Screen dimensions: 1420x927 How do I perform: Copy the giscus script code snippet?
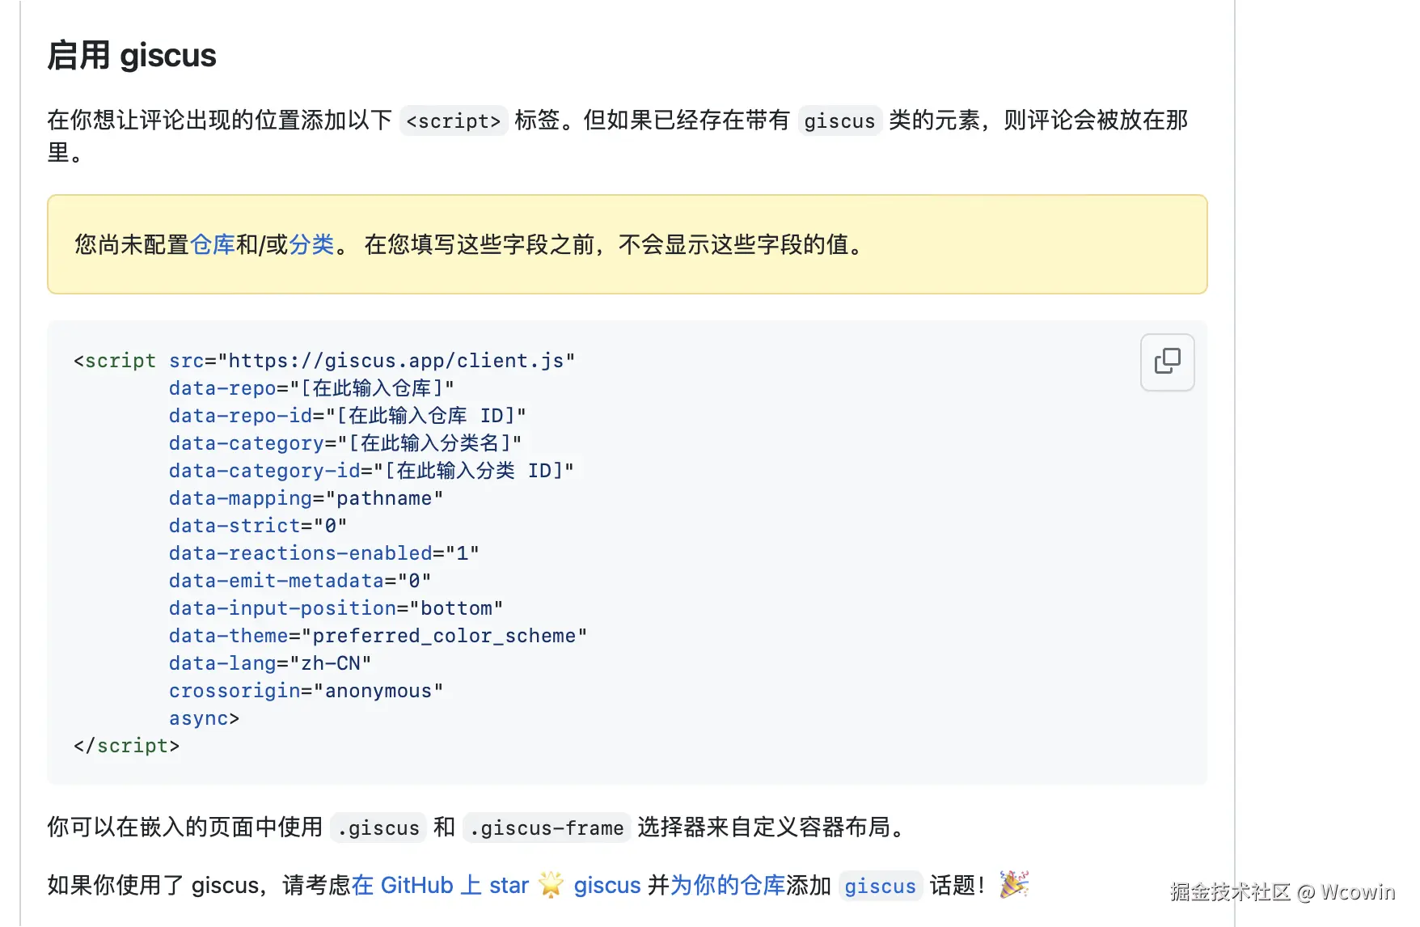(1167, 362)
